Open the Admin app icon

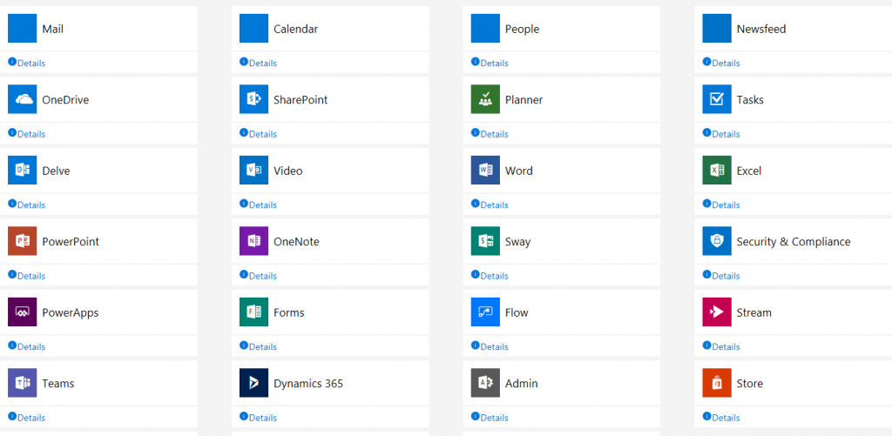point(485,383)
